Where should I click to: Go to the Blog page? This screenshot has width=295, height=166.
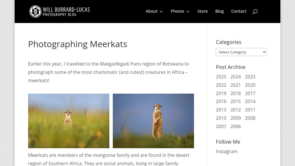point(219,11)
